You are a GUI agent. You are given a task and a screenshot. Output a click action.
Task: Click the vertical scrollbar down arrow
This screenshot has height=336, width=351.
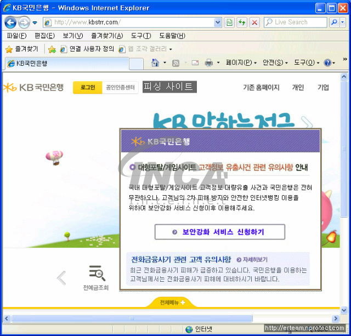(x=344, y=310)
